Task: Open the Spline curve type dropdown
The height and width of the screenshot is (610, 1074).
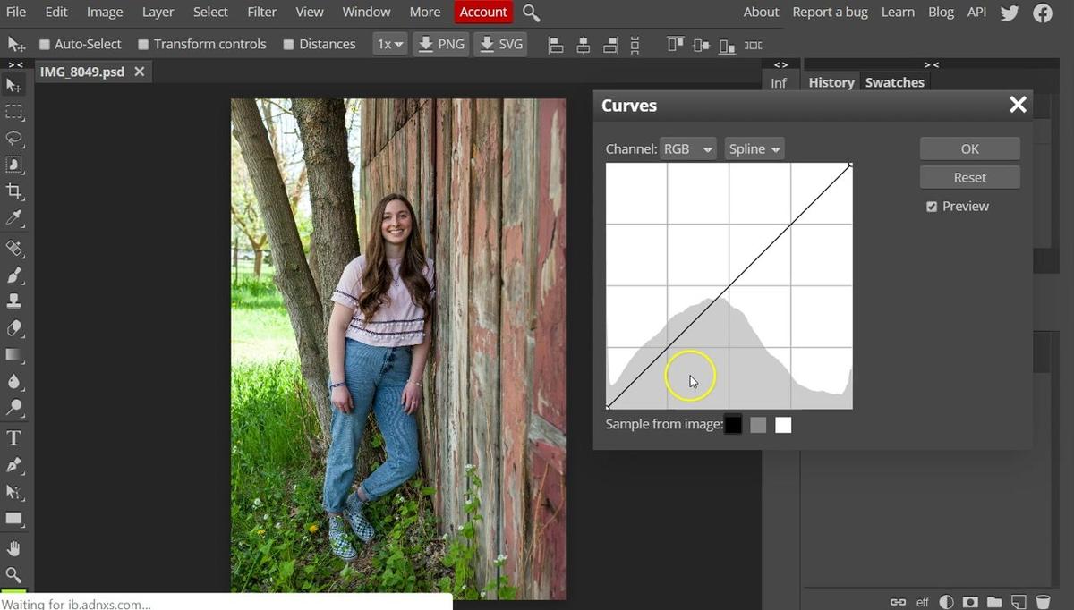Action: 754,149
